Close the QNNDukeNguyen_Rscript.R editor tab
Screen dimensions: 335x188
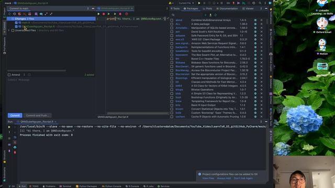coord(132,8)
